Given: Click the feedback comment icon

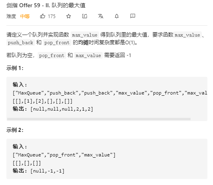Looking at the screenshot, I should point(133,16).
